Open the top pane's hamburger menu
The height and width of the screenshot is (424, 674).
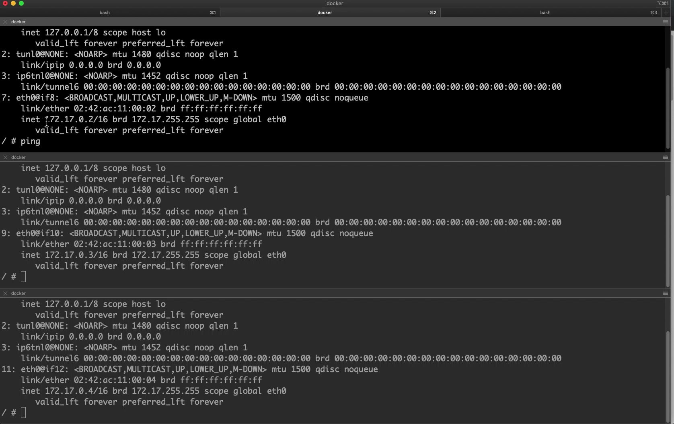(x=665, y=22)
